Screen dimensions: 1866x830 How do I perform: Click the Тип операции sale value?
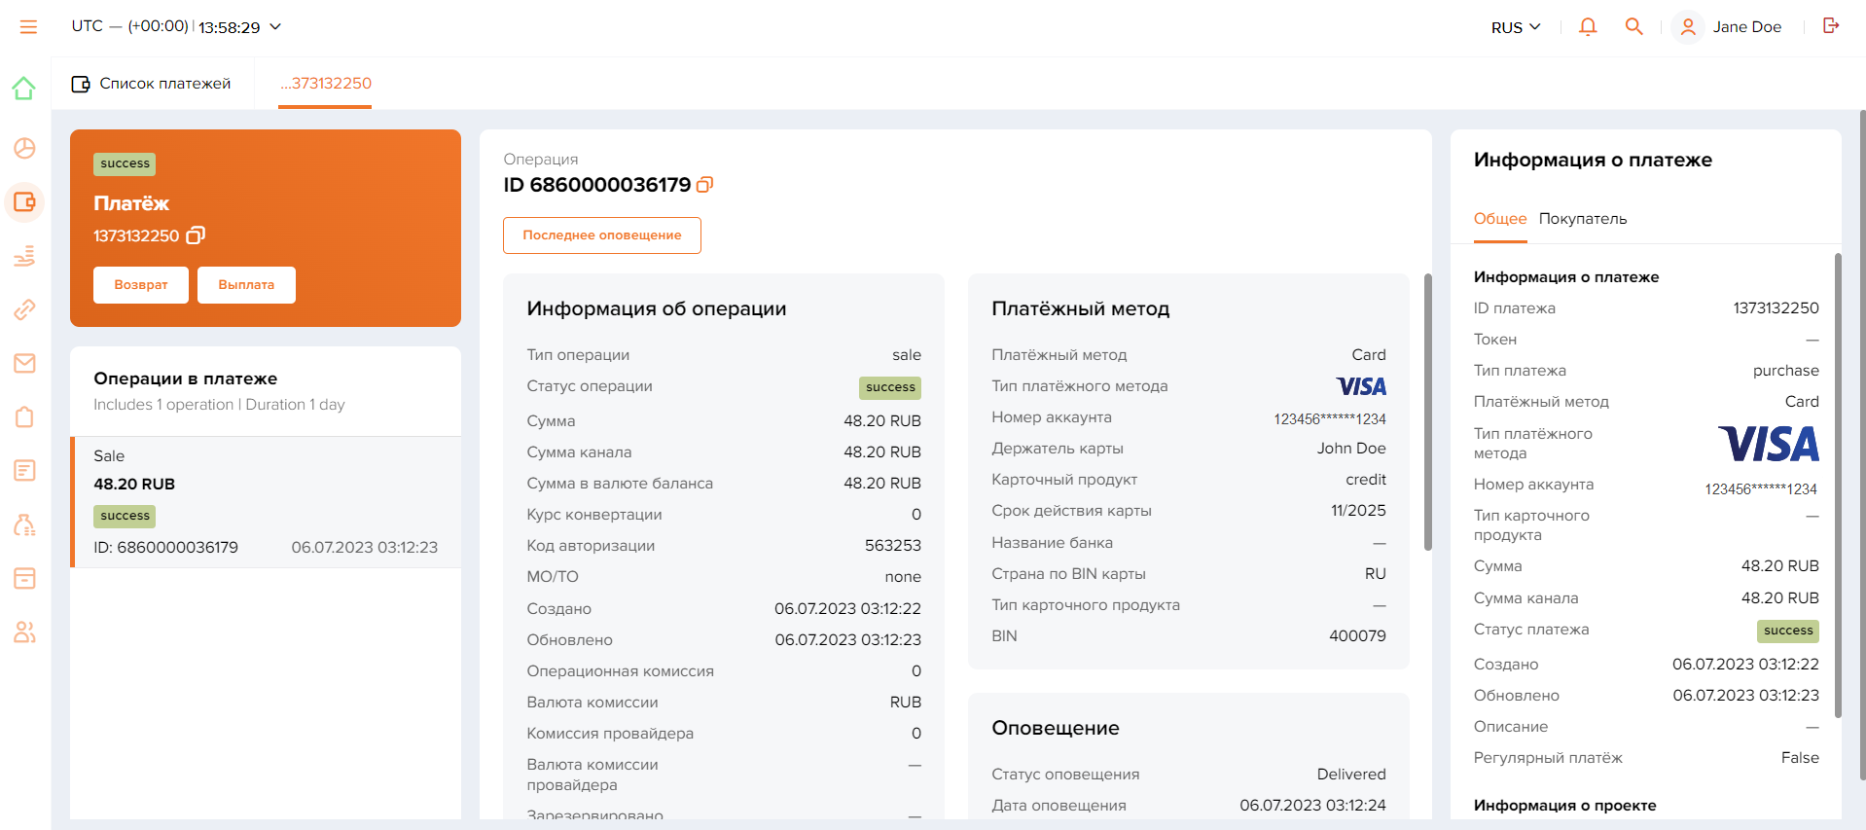907,355
